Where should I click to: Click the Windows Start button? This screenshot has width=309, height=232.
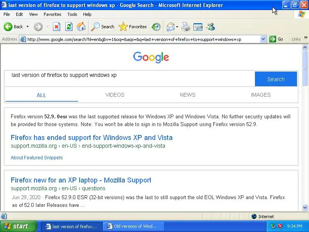[19, 226]
